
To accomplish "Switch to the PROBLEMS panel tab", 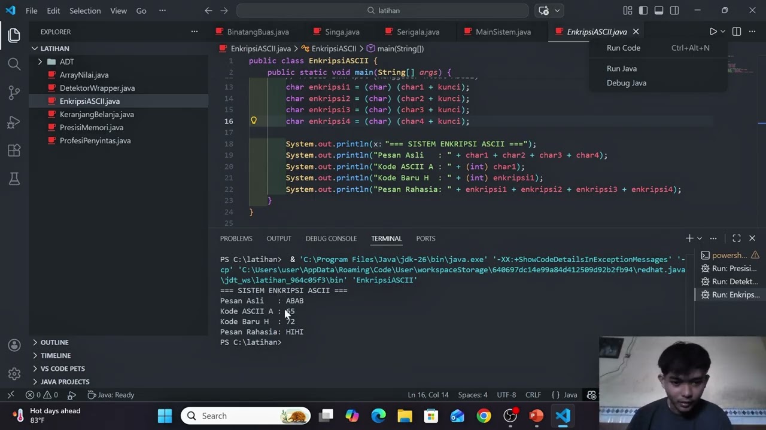I will point(236,238).
